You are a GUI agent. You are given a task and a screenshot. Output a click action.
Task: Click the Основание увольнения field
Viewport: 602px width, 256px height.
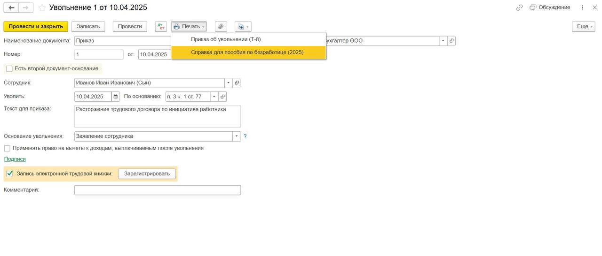coord(153,136)
